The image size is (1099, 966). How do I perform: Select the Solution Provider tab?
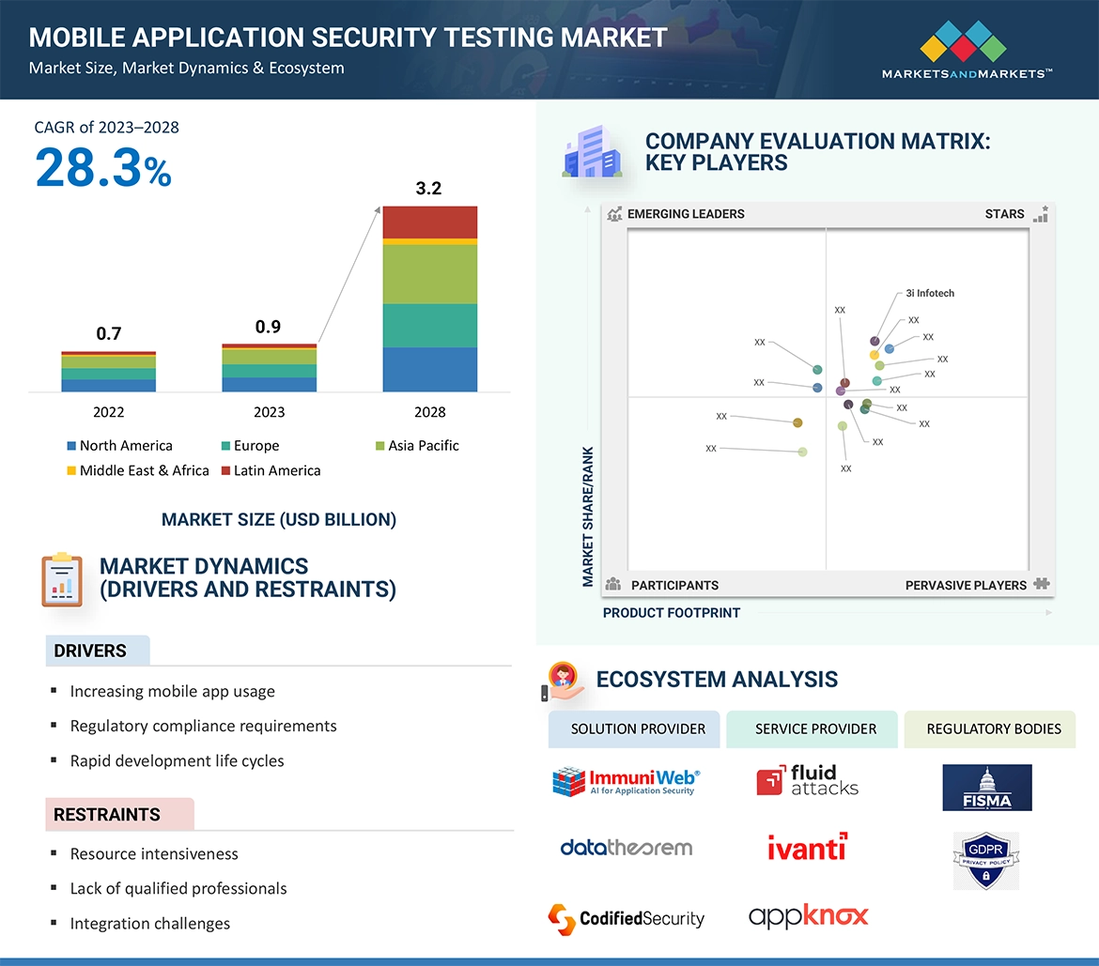point(638,728)
